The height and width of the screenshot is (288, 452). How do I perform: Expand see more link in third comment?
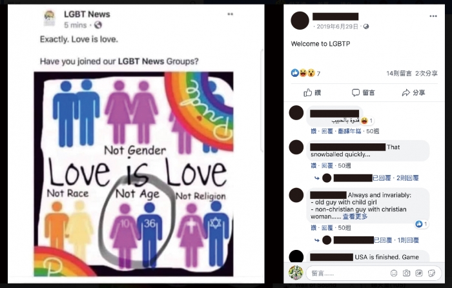pos(355,216)
